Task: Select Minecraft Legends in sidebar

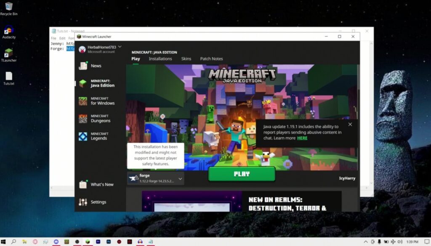Action: click(93, 136)
